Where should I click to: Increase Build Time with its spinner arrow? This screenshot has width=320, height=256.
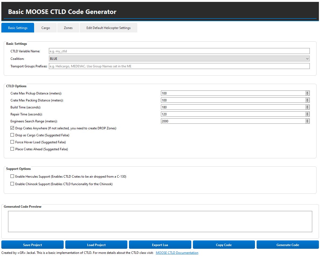(x=307, y=106)
